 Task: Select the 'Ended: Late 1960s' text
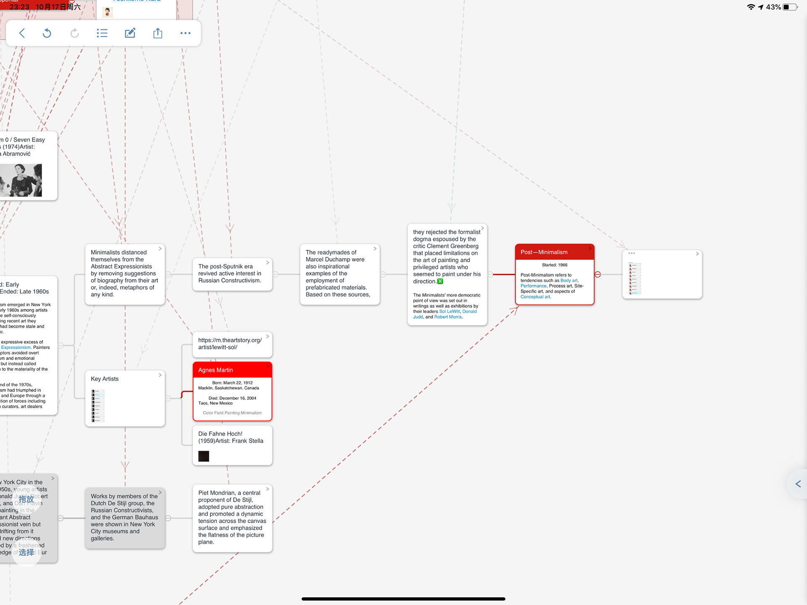pos(24,291)
